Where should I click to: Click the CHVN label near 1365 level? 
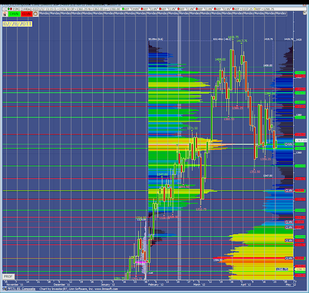click(289, 144)
